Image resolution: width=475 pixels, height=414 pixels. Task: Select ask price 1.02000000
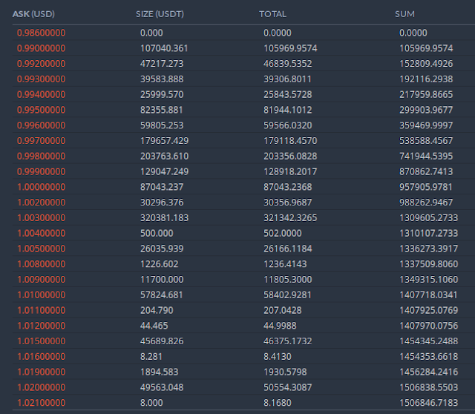(42, 387)
